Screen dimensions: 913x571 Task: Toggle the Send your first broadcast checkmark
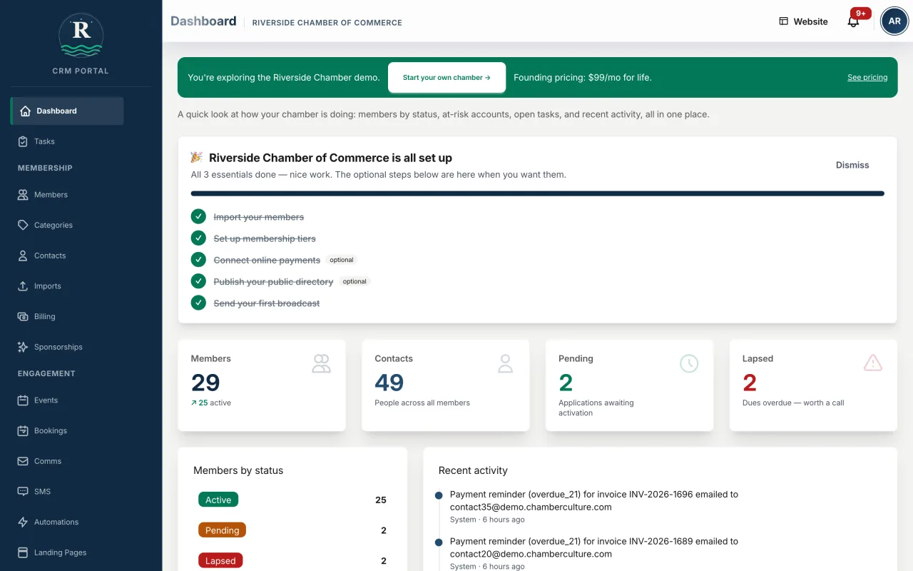coord(198,303)
